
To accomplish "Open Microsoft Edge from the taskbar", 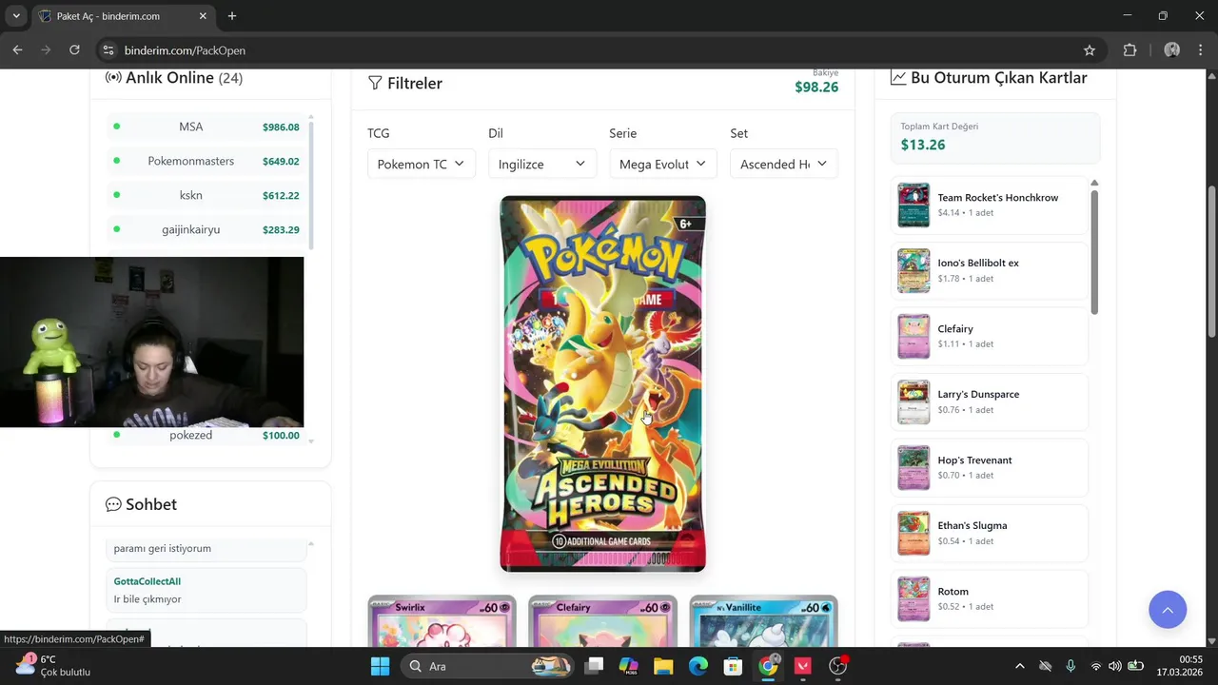I will point(698,666).
